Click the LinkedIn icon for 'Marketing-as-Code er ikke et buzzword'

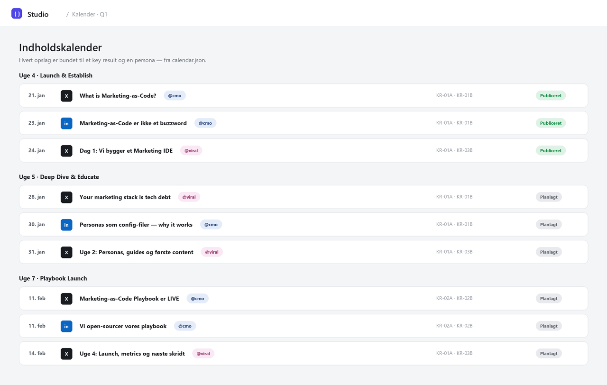click(x=66, y=123)
